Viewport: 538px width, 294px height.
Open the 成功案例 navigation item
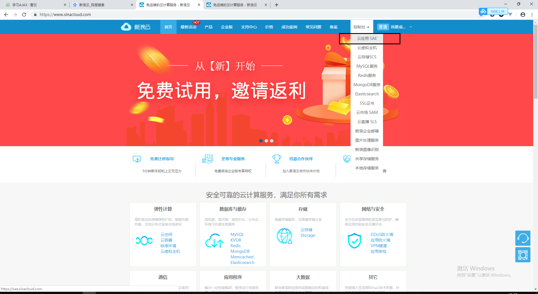(x=289, y=27)
